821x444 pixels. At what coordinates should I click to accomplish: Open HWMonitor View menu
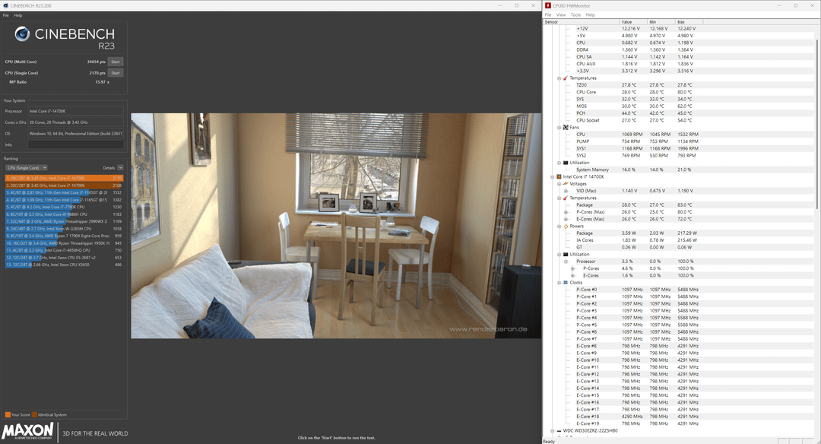point(561,14)
